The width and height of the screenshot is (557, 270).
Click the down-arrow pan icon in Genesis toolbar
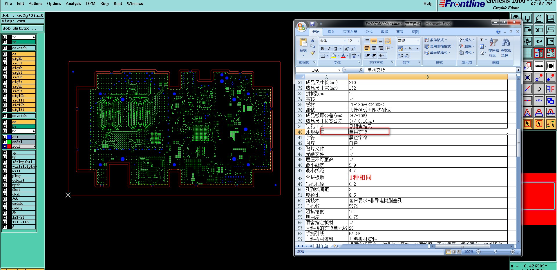click(x=527, y=19)
